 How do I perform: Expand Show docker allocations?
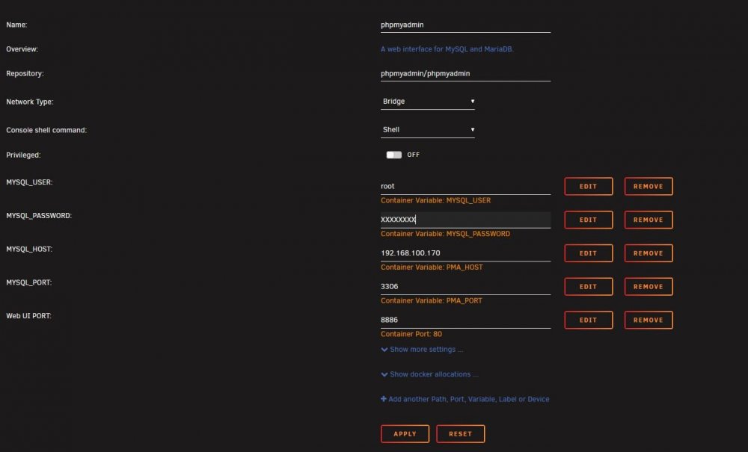point(429,374)
